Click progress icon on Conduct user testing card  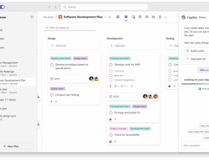(x=56, y=102)
